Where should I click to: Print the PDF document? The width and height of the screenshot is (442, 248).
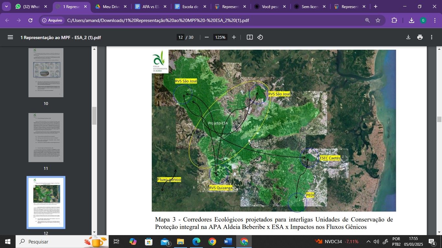pos(420,37)
